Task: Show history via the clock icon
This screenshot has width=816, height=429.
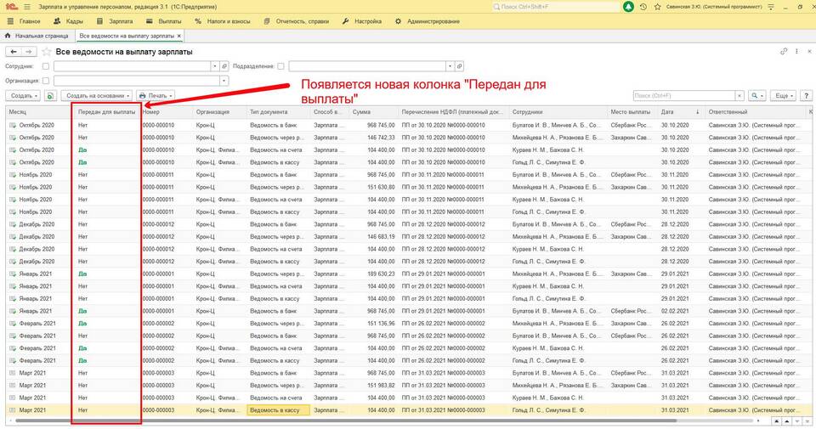Action: tap(643, 7)
